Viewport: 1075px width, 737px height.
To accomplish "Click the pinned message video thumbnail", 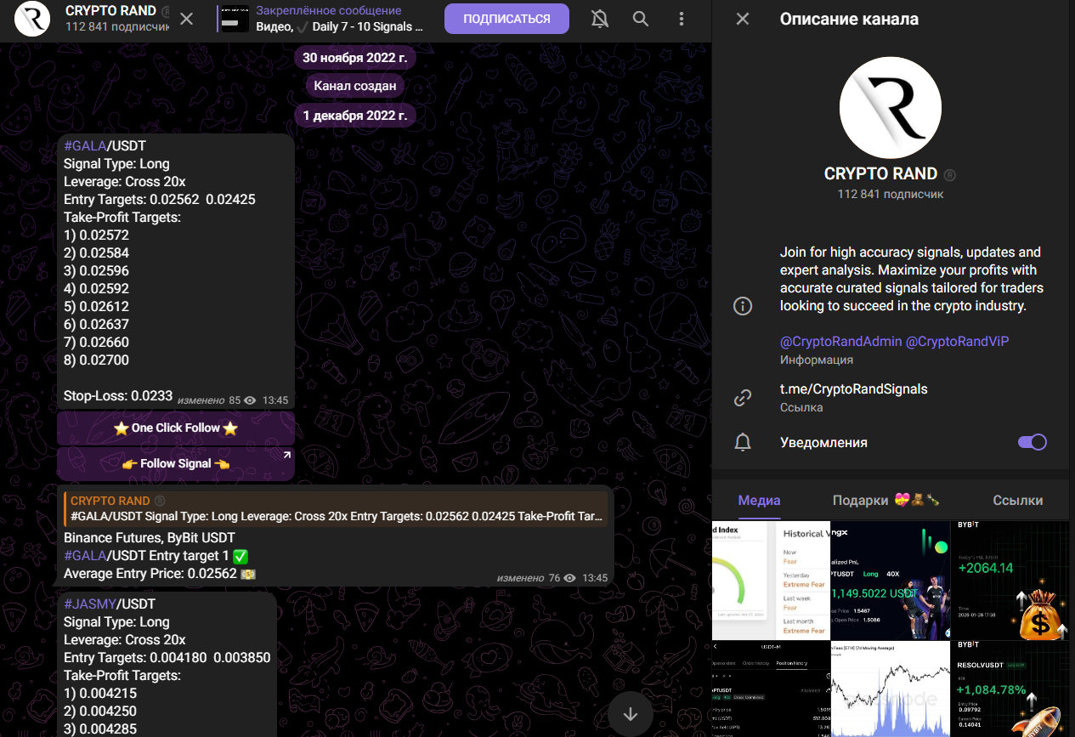I will coord(235,19).
